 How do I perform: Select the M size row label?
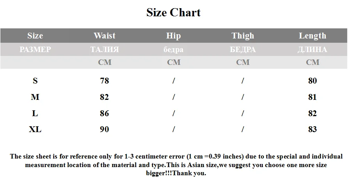tap(35, 97)
